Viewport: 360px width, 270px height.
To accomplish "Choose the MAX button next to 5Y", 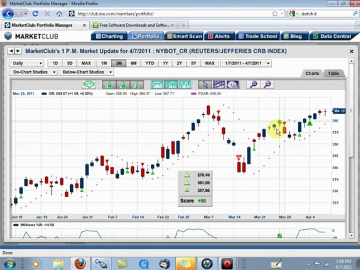I will pos(210,63).
